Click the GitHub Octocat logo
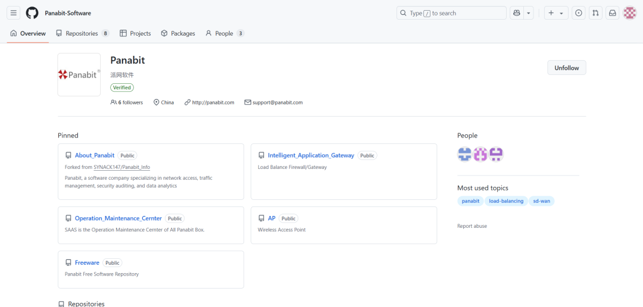This screenshot has height=307, width=643. pos(32,13)
